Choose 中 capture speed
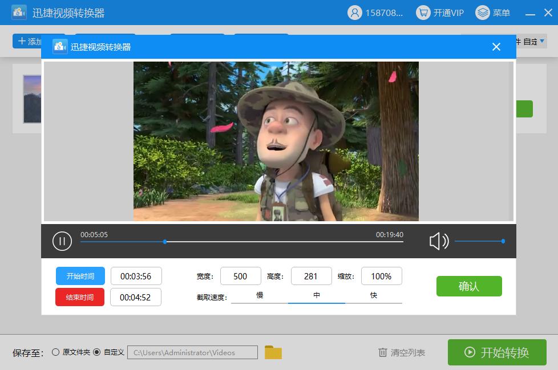This screenshot has height=370, width=558. 317,295
